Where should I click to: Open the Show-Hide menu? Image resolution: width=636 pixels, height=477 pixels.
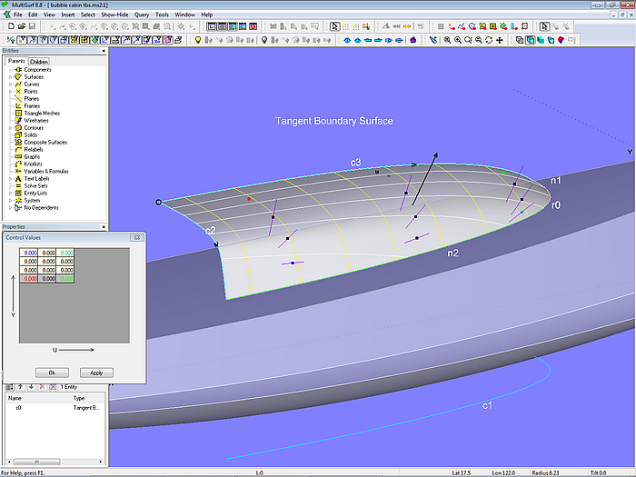pyautogui.click(x=114, y=15)
